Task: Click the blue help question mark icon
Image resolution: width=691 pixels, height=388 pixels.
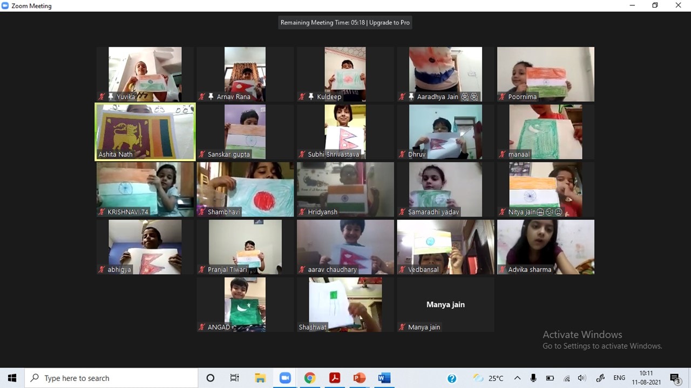Action: tap(452, 378)
